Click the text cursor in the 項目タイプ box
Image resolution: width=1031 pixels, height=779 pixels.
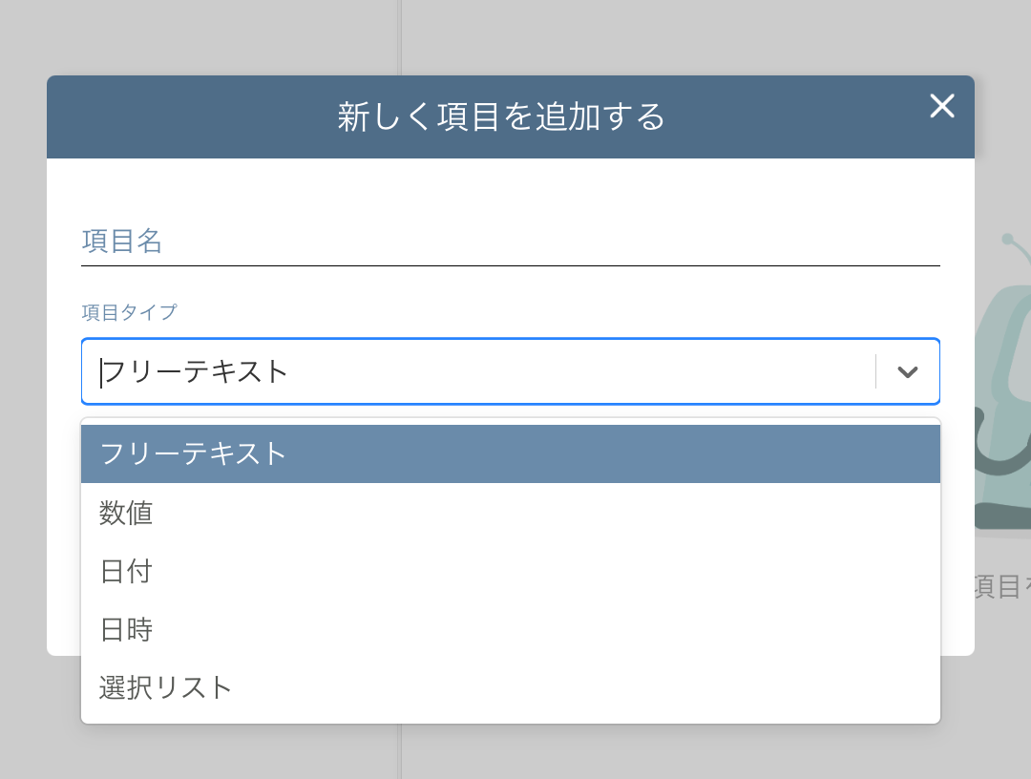tap(101, 372)
